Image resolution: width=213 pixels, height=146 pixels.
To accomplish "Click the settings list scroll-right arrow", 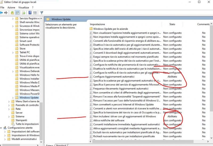I will coord(208,141).
